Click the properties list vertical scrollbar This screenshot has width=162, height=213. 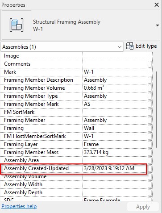[x=157, y=109]
